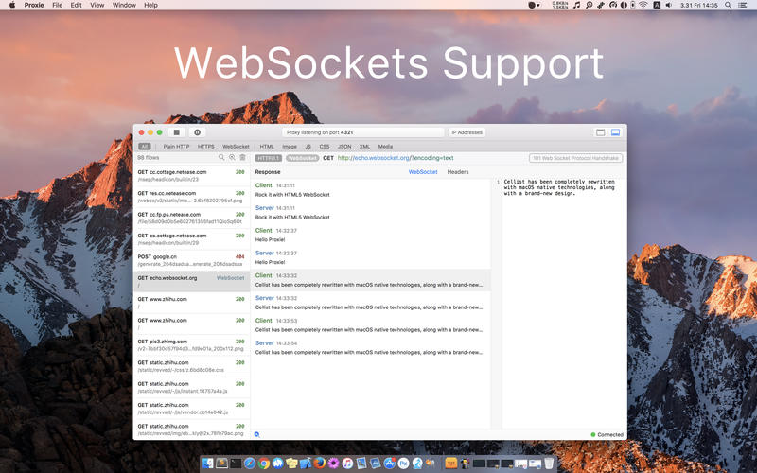The image size is (757, 473).
Task: Open Xcode from the Dock
Action: (x=306, y=464)
